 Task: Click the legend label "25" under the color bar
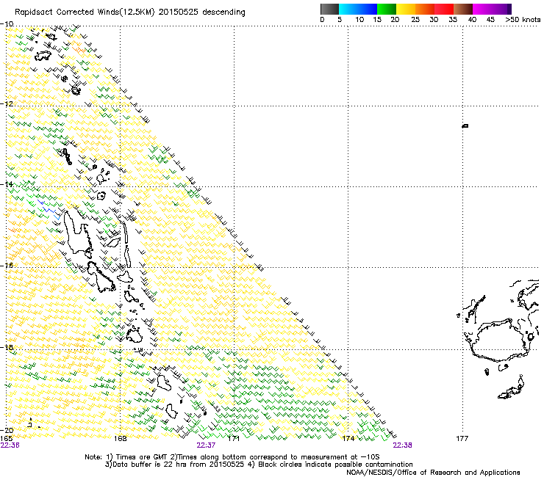(415, 20)
